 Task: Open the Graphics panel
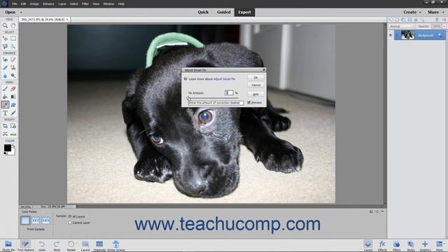pyautogui.click(x=425, y=246)
